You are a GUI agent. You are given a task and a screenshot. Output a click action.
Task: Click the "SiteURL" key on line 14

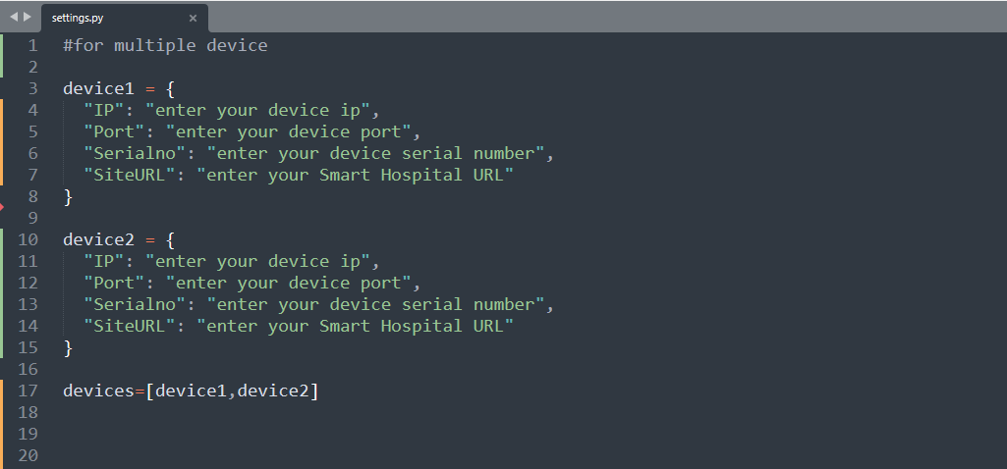coord(130,326)
